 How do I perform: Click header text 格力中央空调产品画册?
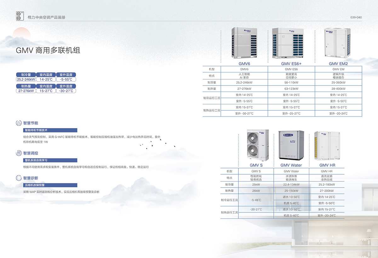pos(47,17)
